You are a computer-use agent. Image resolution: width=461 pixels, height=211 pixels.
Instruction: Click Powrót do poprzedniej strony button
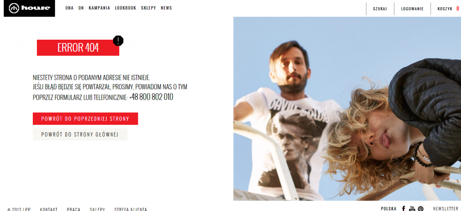tap(85, 119)
